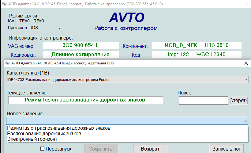Close the Работа с контроллером window

point(246,4)
